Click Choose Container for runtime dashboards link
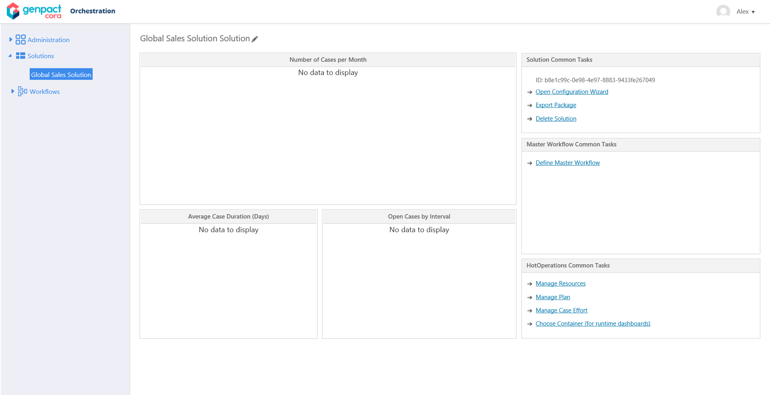The image size is (770, 395). 593,324
